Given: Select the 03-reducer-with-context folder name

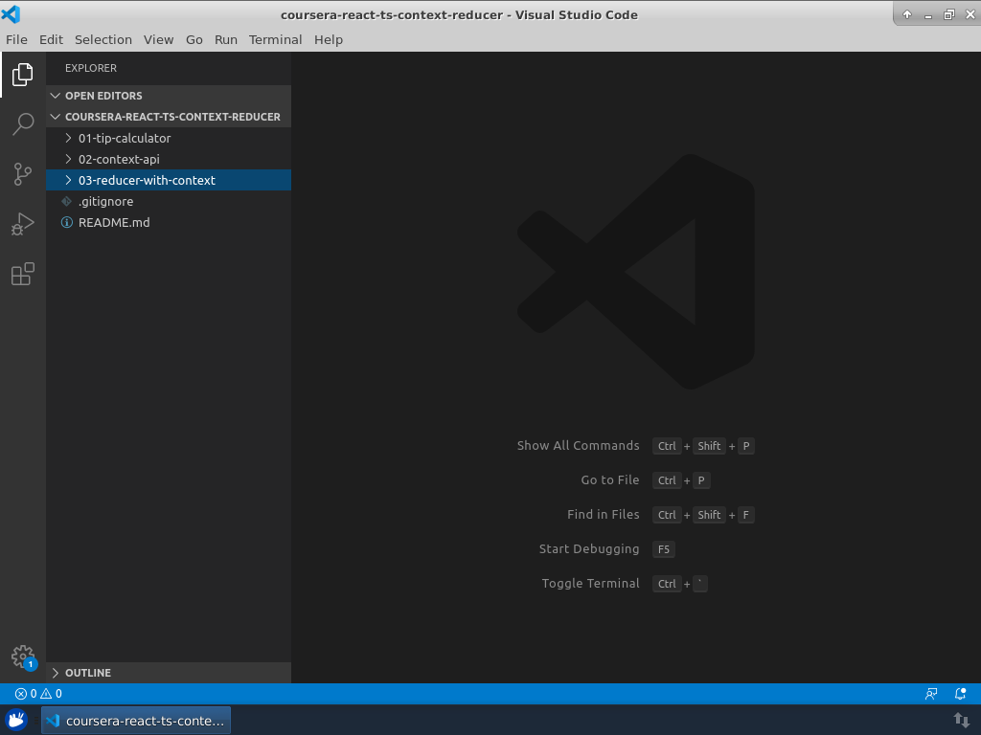Looking at the screenshot, I should pos(147,180).
